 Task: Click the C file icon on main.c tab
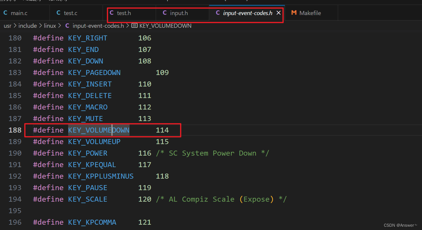pyautogui.click(x=5, y=13)
